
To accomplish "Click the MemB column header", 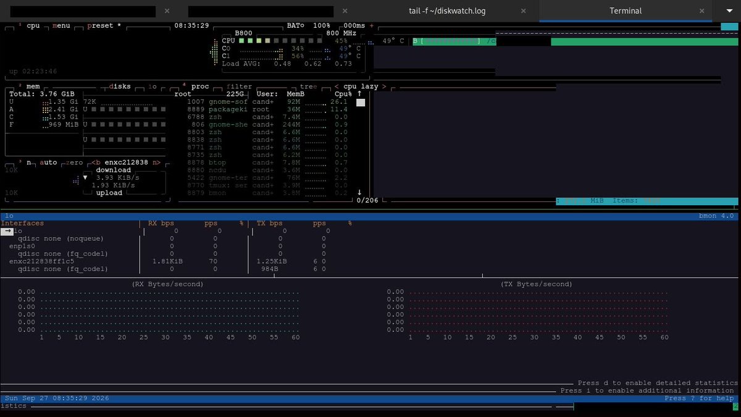I will coord(296,94).
